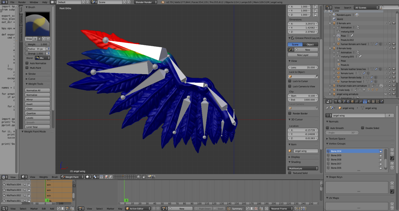The height and width of the screenshot is (211, 399).
Task: Open the Multitexture shading dropdown
Action: click(303, 169)
